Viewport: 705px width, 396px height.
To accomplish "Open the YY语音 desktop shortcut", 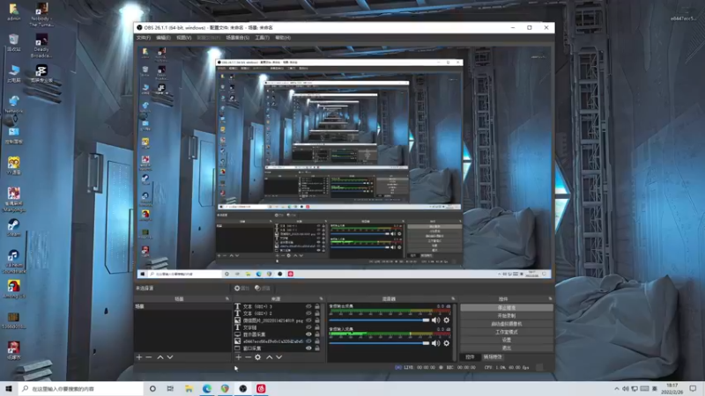I will tap(13, 165).
